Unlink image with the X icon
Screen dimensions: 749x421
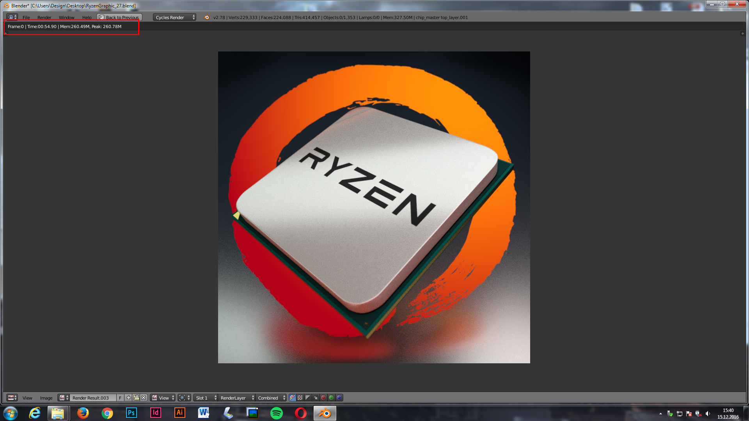tap(144, 398)
